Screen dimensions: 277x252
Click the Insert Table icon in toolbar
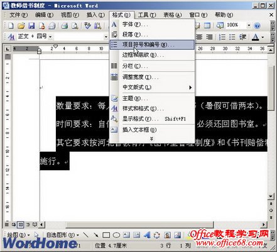pos(207,26)
